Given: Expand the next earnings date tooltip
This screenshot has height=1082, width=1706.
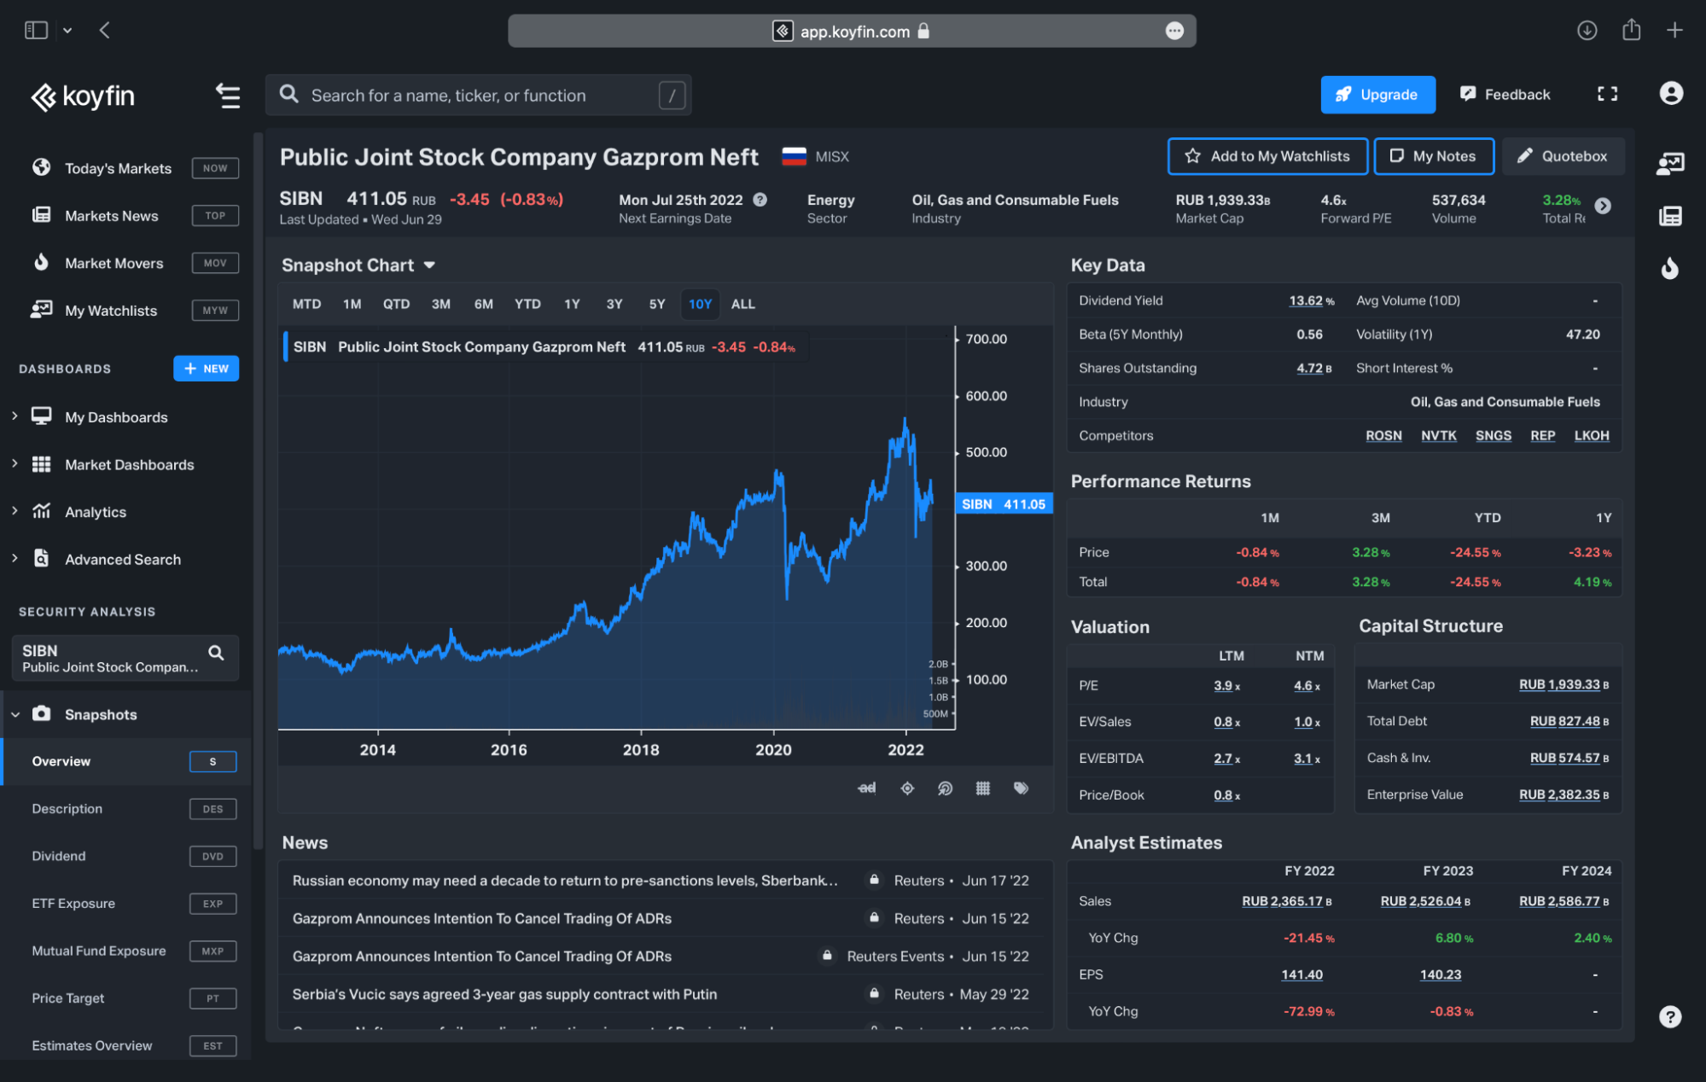Looking at the screenshot, I should pyautogui.click(x=760, y=199).
